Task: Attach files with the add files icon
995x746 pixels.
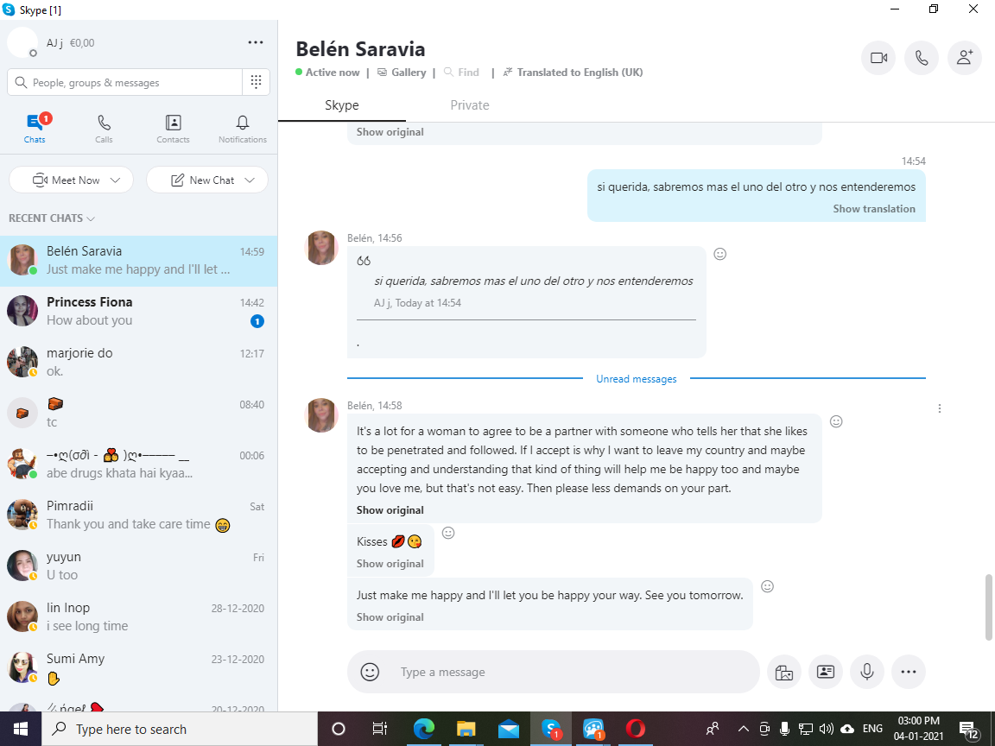Action: [784, 672]
